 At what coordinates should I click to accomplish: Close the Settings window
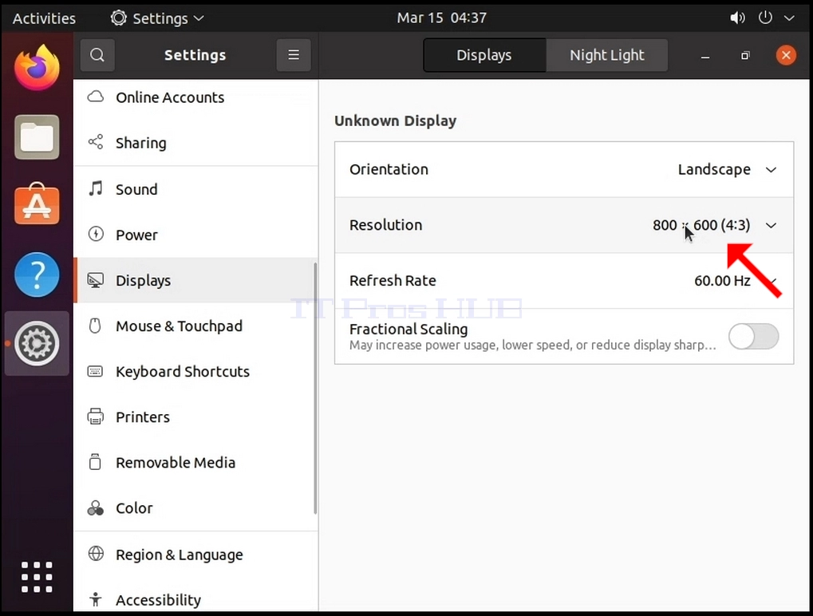click(x=786, y=55)
